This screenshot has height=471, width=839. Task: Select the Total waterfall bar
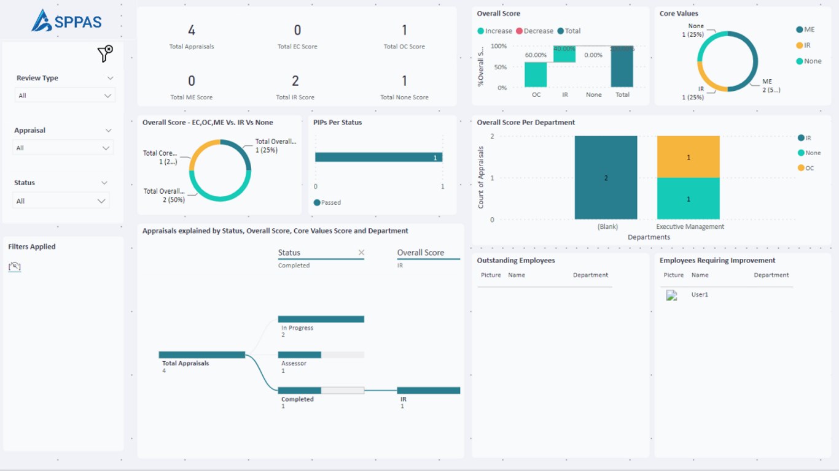pos(622,67)
